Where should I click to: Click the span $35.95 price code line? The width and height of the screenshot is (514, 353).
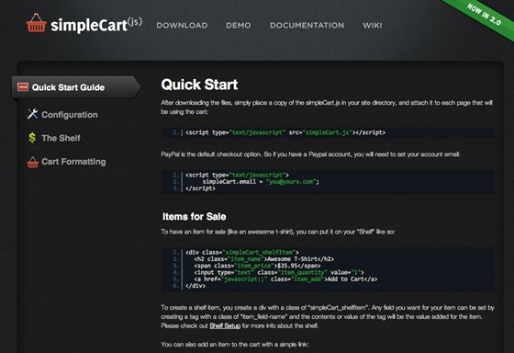click(x=257, y=266)
